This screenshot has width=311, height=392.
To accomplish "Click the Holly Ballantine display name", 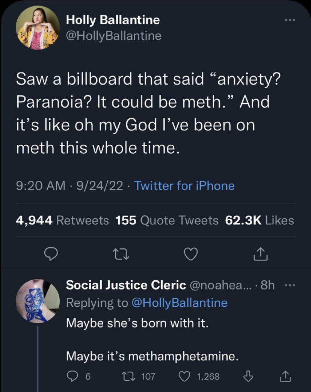I will (x=113, y=20).
